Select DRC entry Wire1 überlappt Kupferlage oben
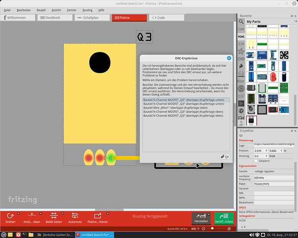298x238 pixels. tap(186, 108)
